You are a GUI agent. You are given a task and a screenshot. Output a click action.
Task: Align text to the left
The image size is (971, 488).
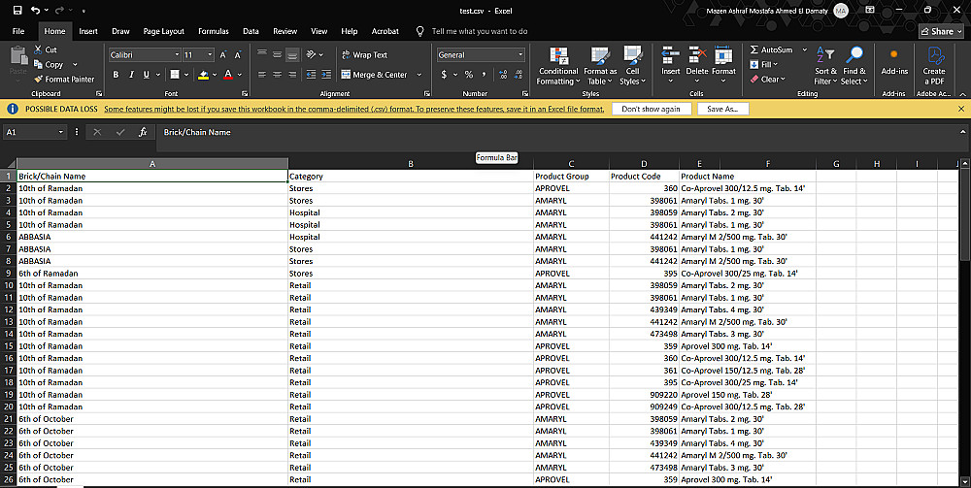coord(262,75)
